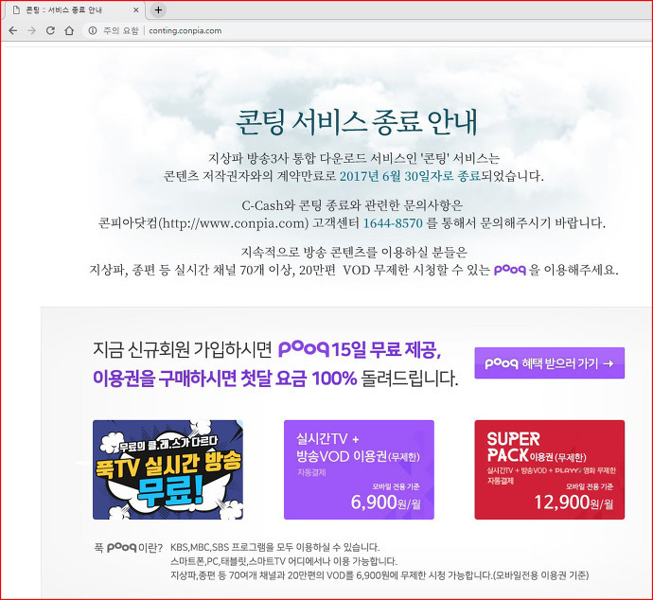Click the http://www.conpia.com address text

click(235, 223)
